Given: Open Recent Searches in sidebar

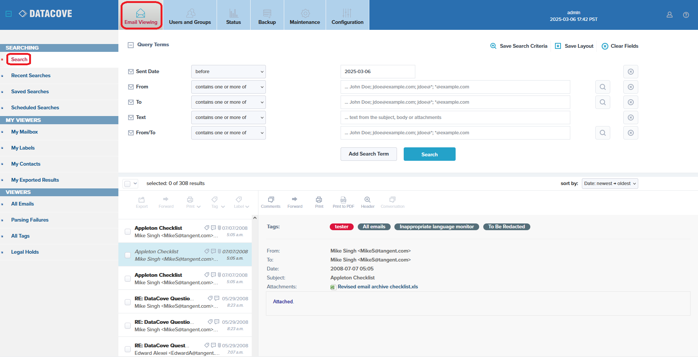Looking at the screenshot, I should (31, 75).
